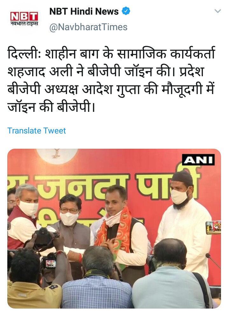Open the NBT profile avatar logo
This screenshot has height=313, width=228.
(x=24, y=19)
